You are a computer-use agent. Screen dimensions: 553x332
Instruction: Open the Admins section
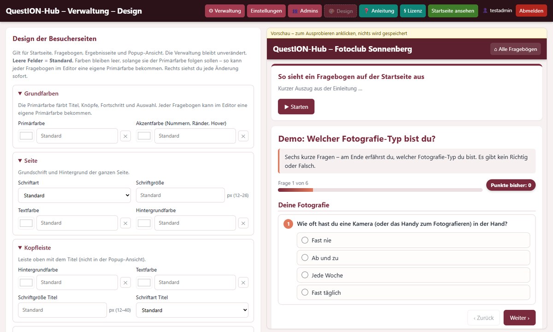(305, 11)
